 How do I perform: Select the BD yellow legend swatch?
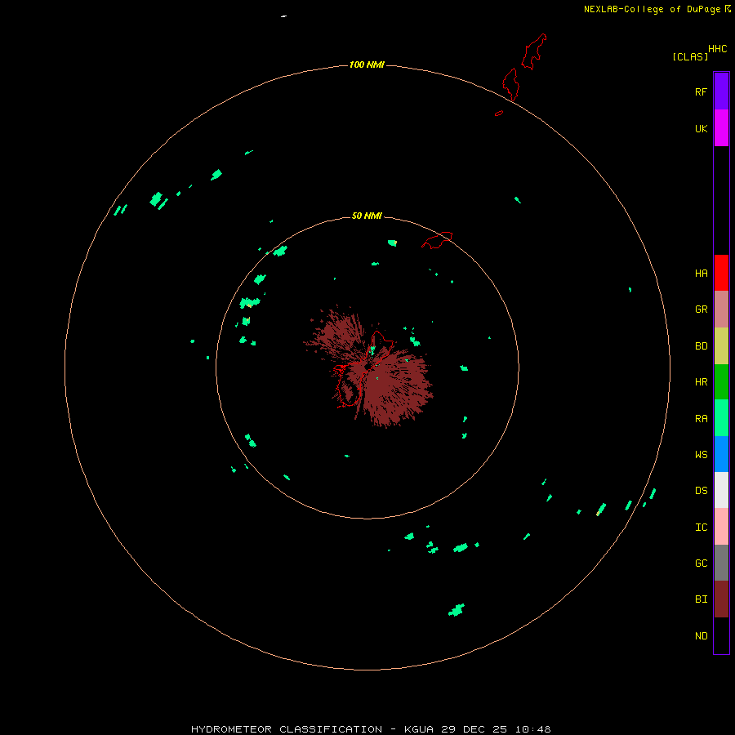click(x=721, y=346)
